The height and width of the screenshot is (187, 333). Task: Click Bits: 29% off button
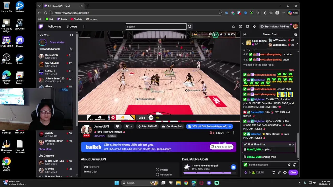tap(147, 126)
